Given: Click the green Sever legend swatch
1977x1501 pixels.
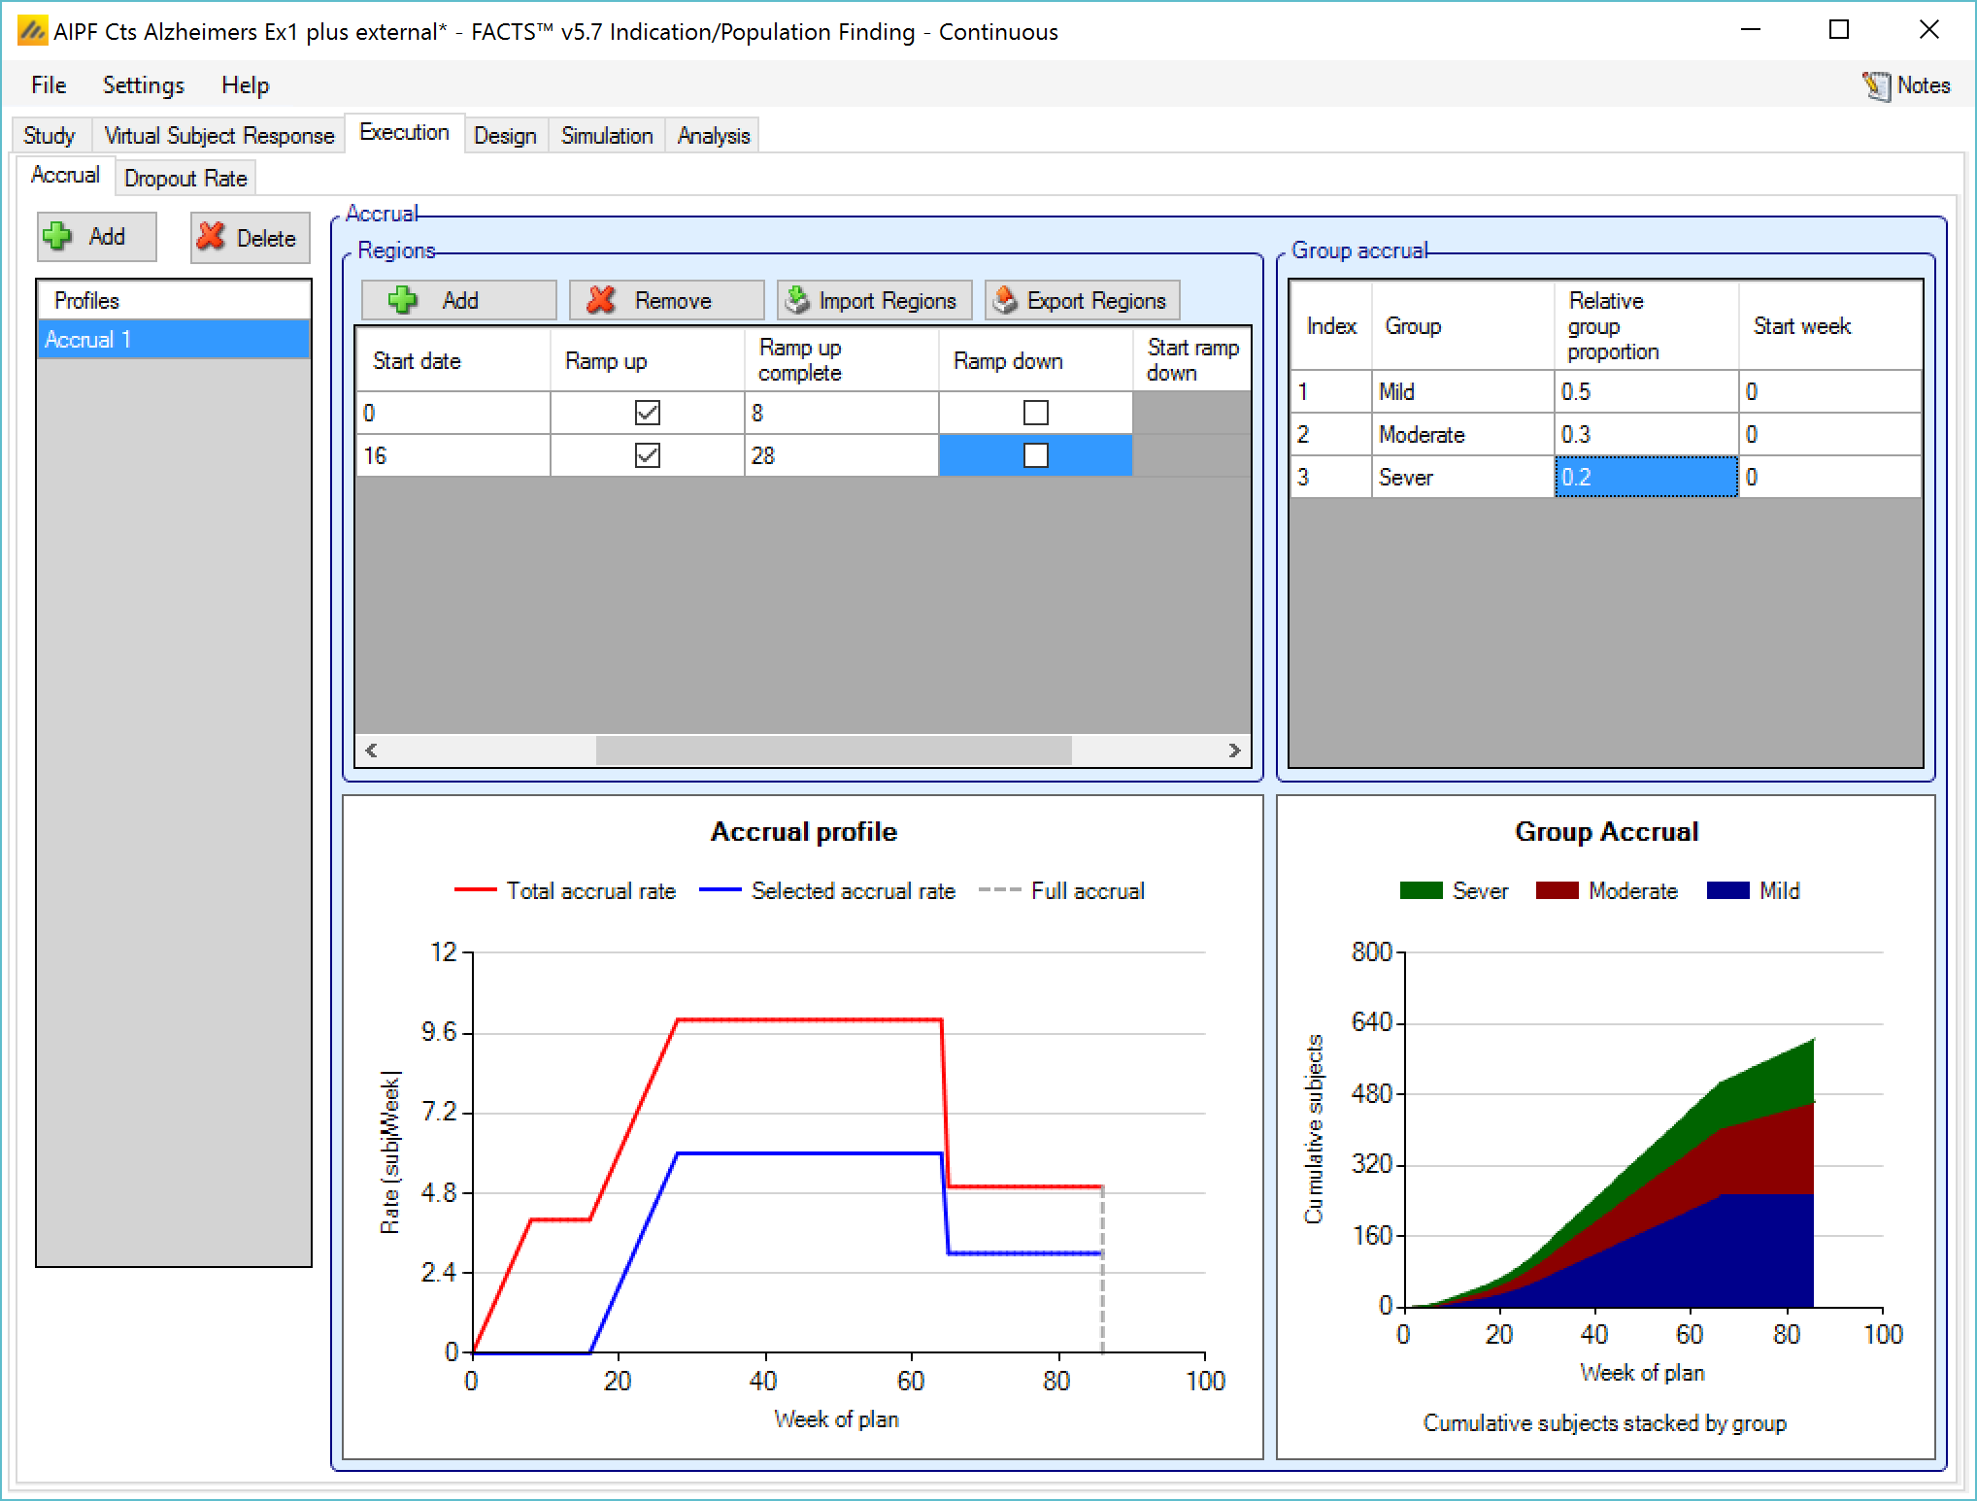Looking at the screenshot, I should tap(1421, 890).
